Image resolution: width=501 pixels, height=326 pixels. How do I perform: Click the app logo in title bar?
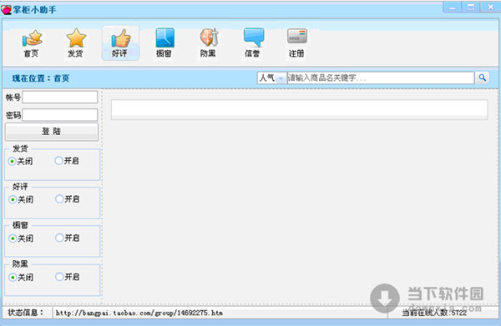coord(6,10)
